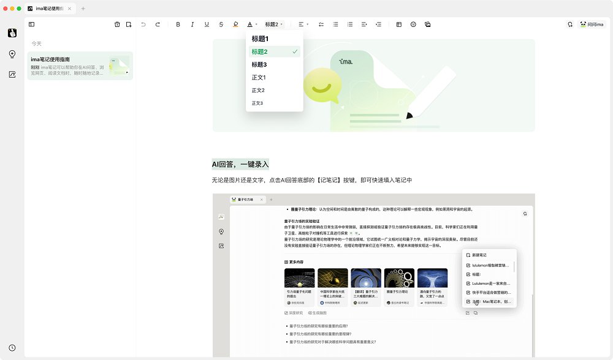Viewport: 613px width, 360px height.
Task: Insert a bulleted list
Action: click(335, 24)
